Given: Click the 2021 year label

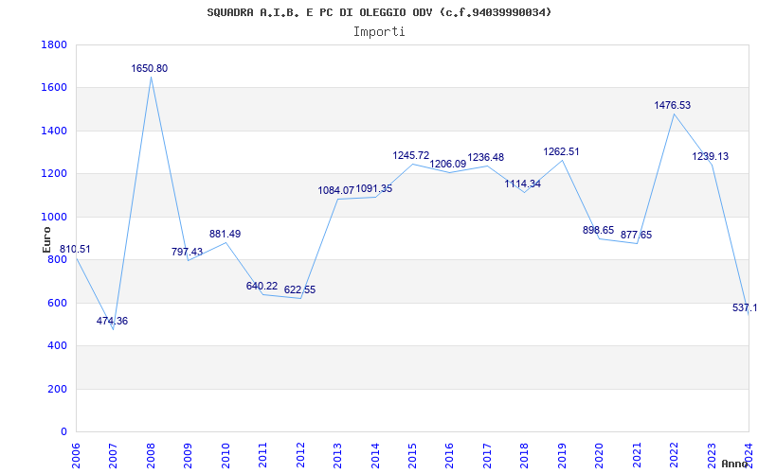Looking at the screenshot, I should (x=636, y=454).
